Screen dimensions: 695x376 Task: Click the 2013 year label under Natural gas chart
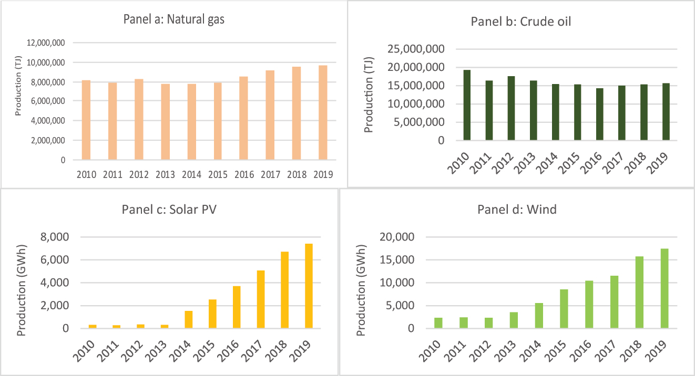point(165,173)
